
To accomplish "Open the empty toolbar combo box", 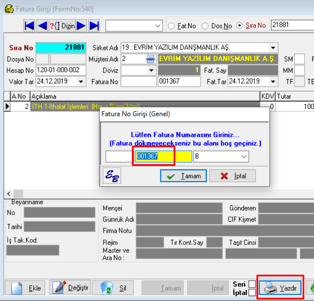I will pos(134,26).
